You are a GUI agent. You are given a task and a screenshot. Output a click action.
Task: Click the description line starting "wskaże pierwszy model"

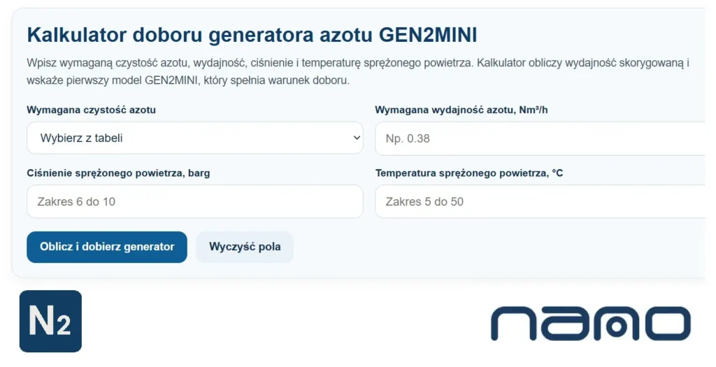(x=187, y=80)
